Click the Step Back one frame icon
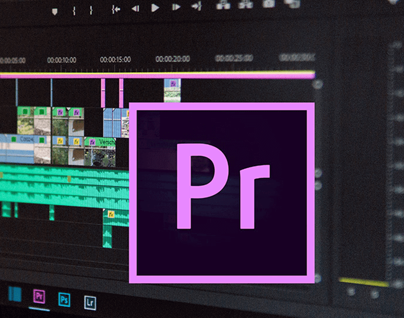 coord(135,7)
